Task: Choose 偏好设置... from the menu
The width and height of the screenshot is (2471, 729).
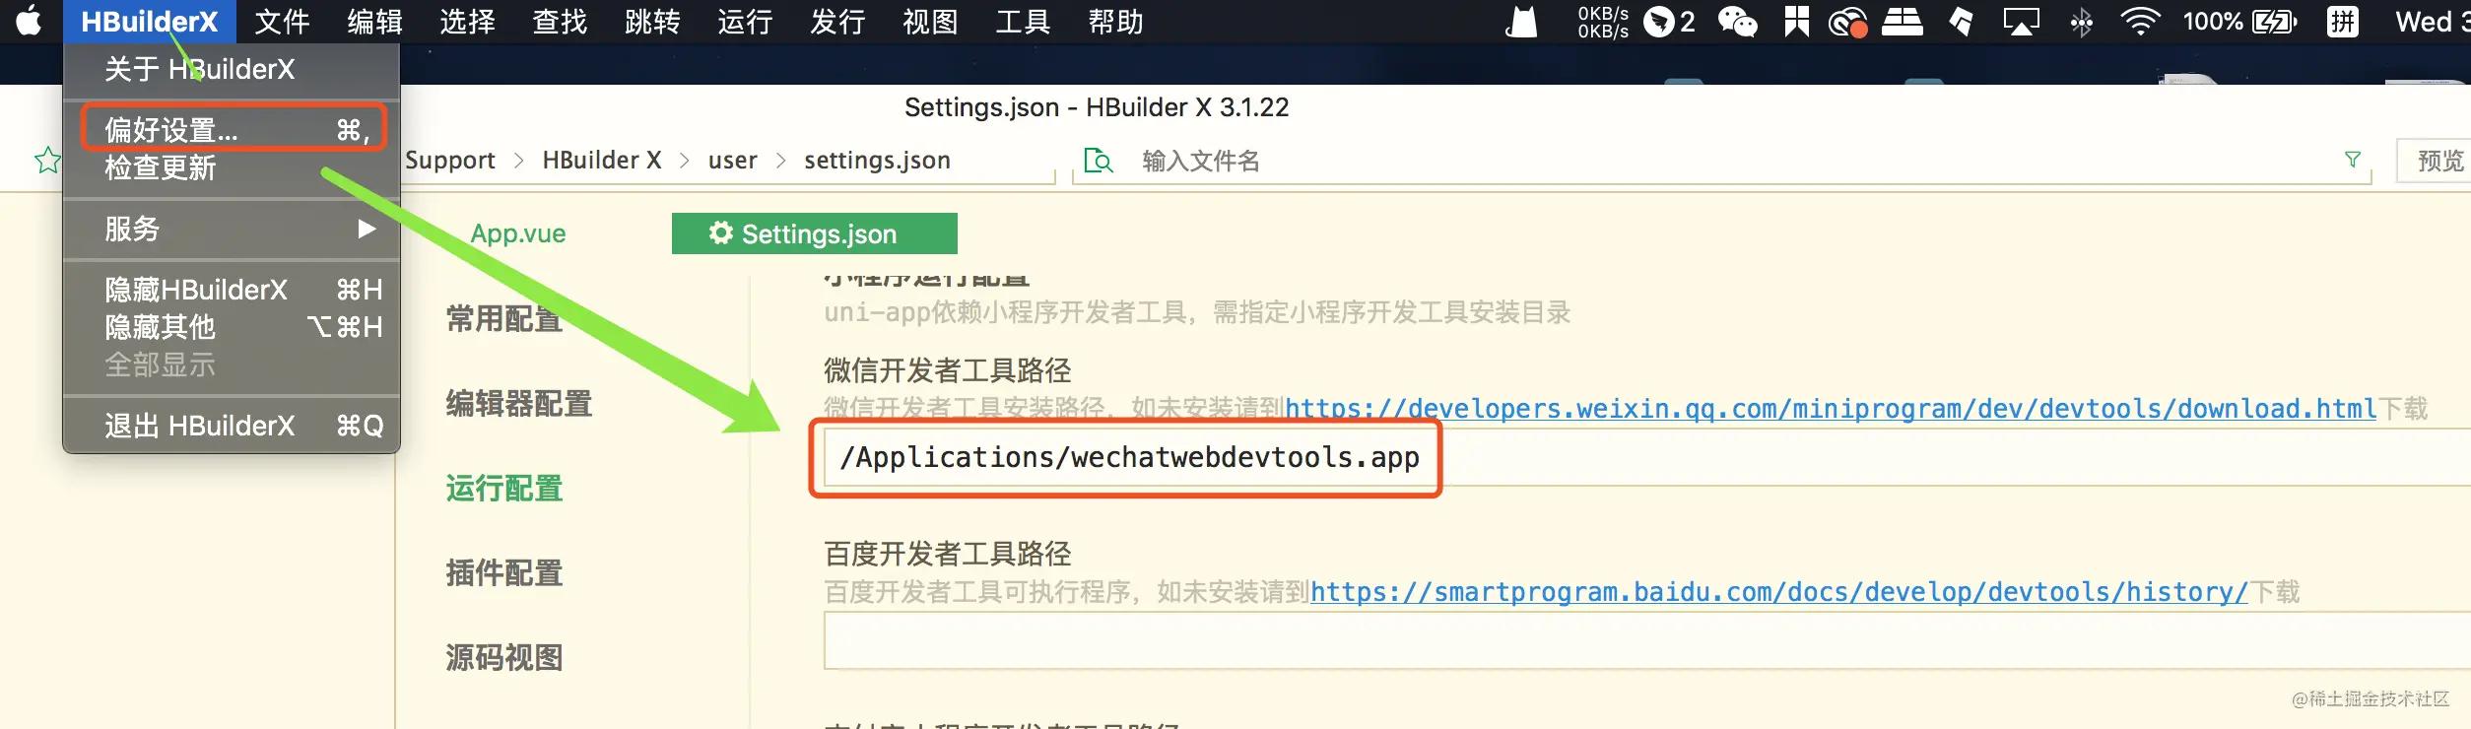Action: tap(232, 129)
